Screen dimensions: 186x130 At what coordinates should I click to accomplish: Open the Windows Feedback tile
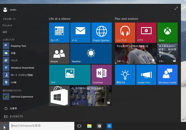167,75
